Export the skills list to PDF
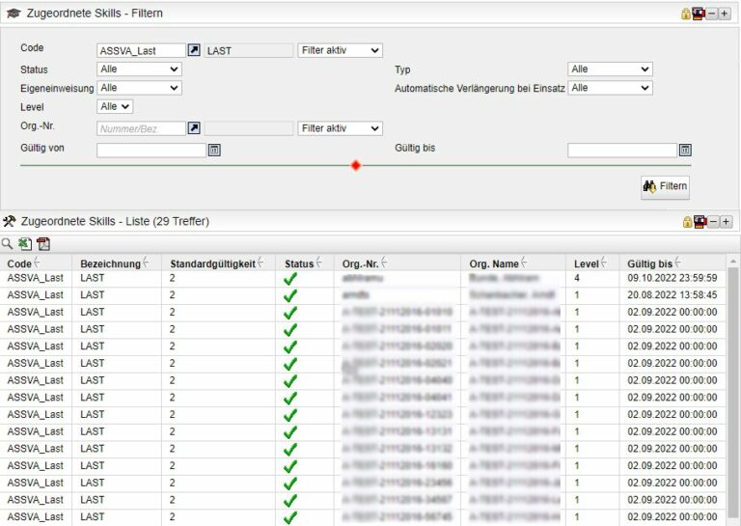The height and width of the screenshot is (526, 741). (42, 244)
